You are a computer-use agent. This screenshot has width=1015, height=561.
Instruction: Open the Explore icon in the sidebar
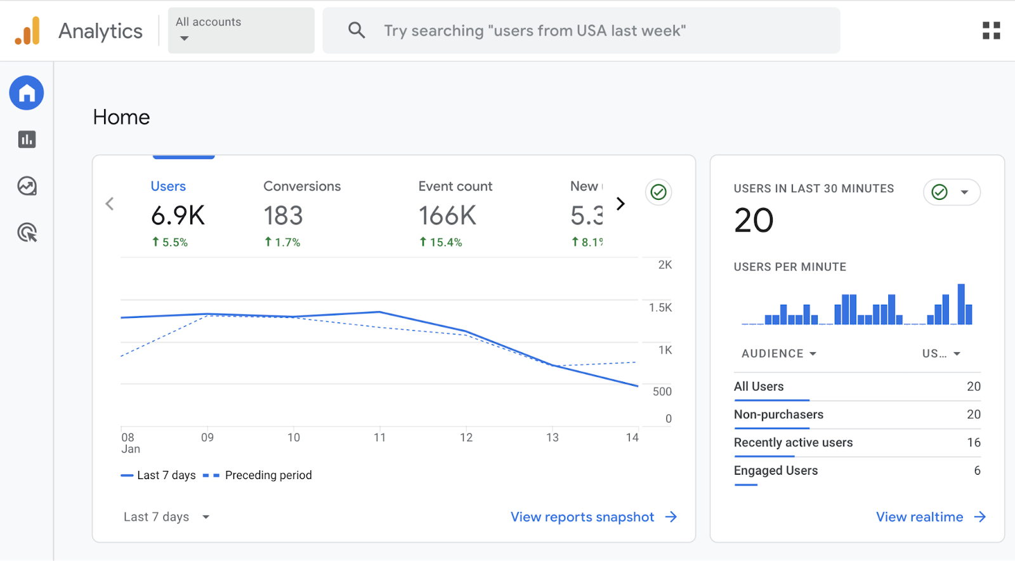27,186
